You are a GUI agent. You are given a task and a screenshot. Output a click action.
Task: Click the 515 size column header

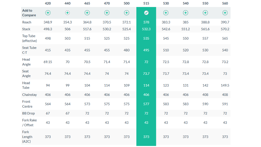[146, 3]
